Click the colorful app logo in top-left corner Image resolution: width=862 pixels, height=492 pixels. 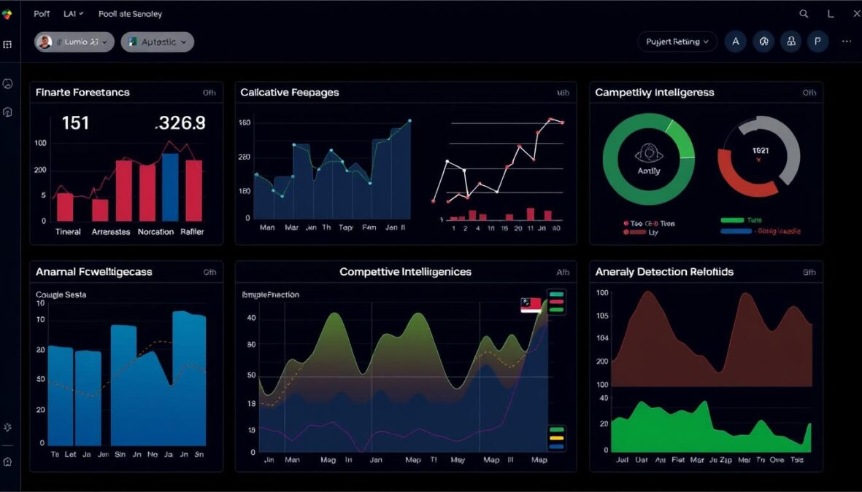(7, 13)
